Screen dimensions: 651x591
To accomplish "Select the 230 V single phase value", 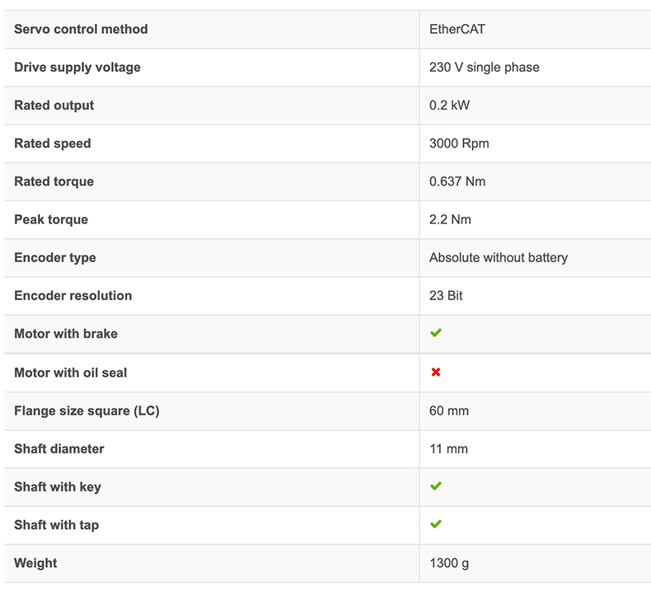I will (485, 67).
